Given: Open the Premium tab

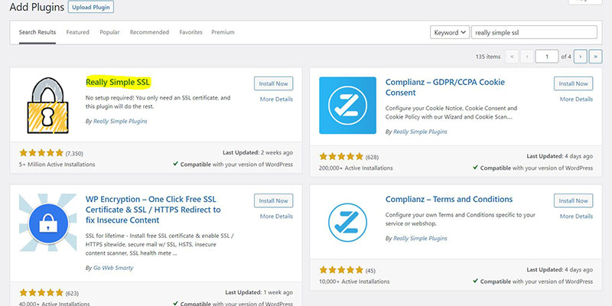Looking at the screenshot, I should click(x=223, y=32).
